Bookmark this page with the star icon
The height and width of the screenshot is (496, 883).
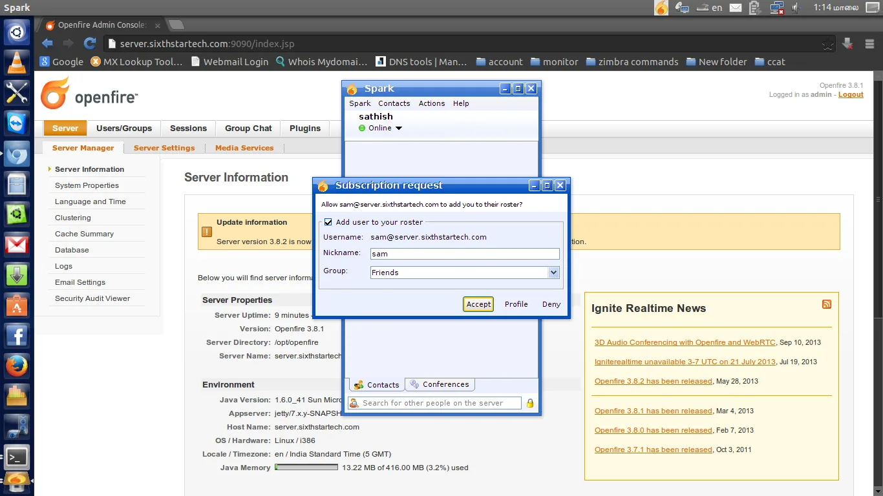[x=827, y=44]
